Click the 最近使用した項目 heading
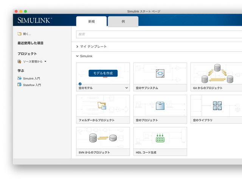The height and width of the screenshot is (182, 242). pos(30,43)
